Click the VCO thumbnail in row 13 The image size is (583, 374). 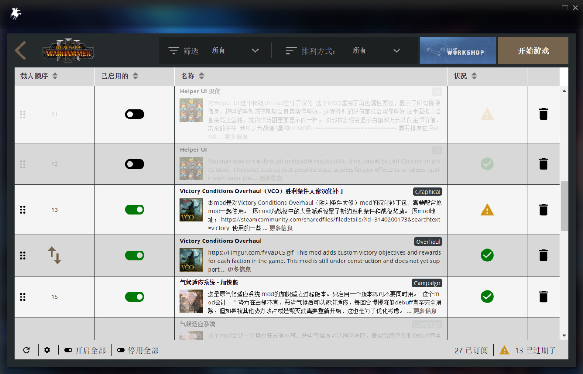click(x=191, y=210)
